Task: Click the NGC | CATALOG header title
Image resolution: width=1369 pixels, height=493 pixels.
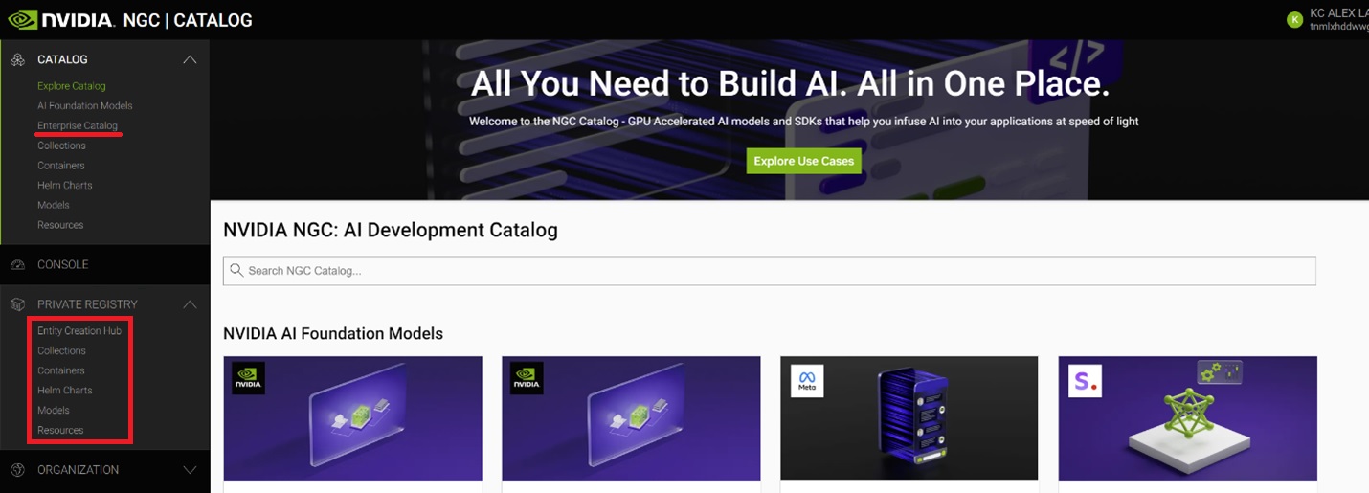Action: point(188,19)
